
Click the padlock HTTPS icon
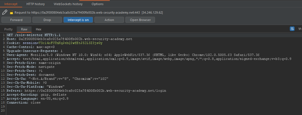[12, 12]
